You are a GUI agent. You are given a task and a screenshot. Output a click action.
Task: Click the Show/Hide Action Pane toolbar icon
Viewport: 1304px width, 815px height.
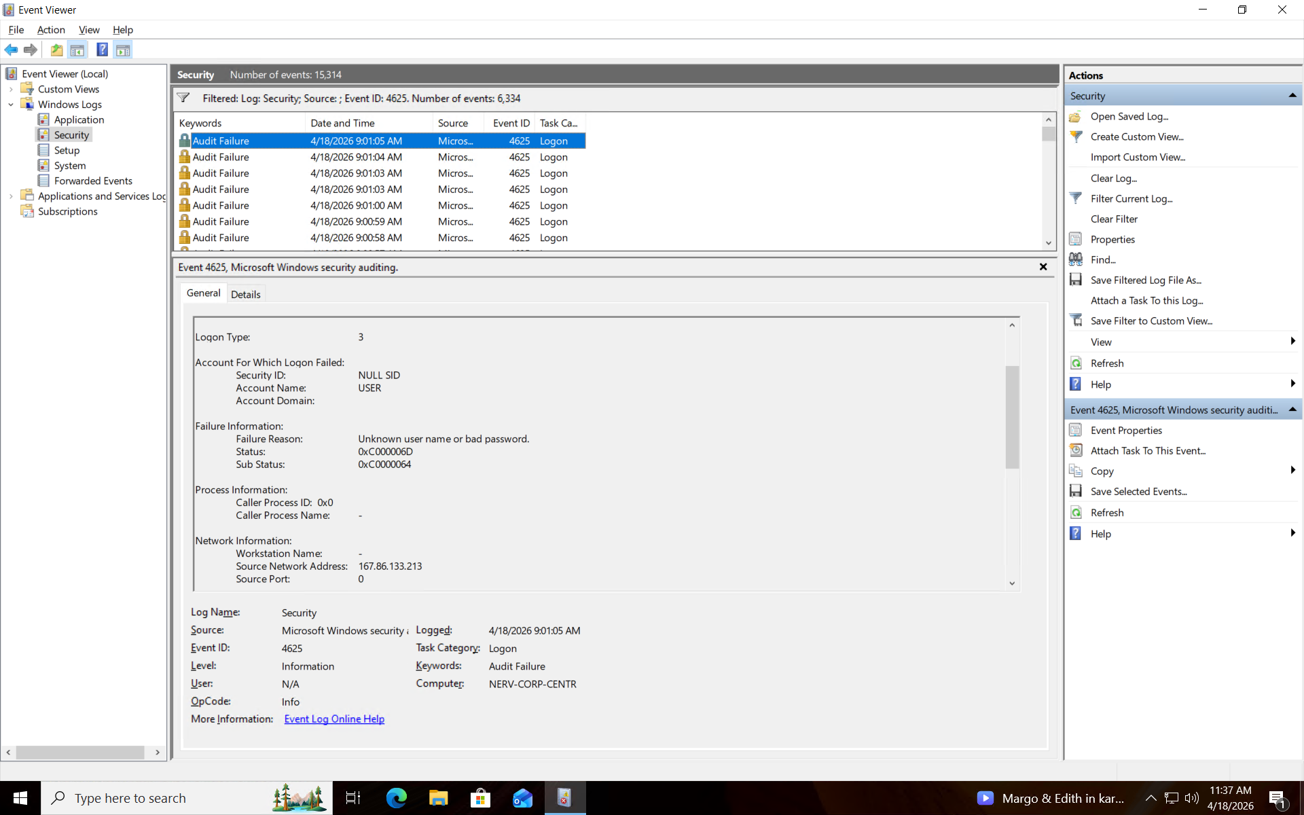point(123,50)
